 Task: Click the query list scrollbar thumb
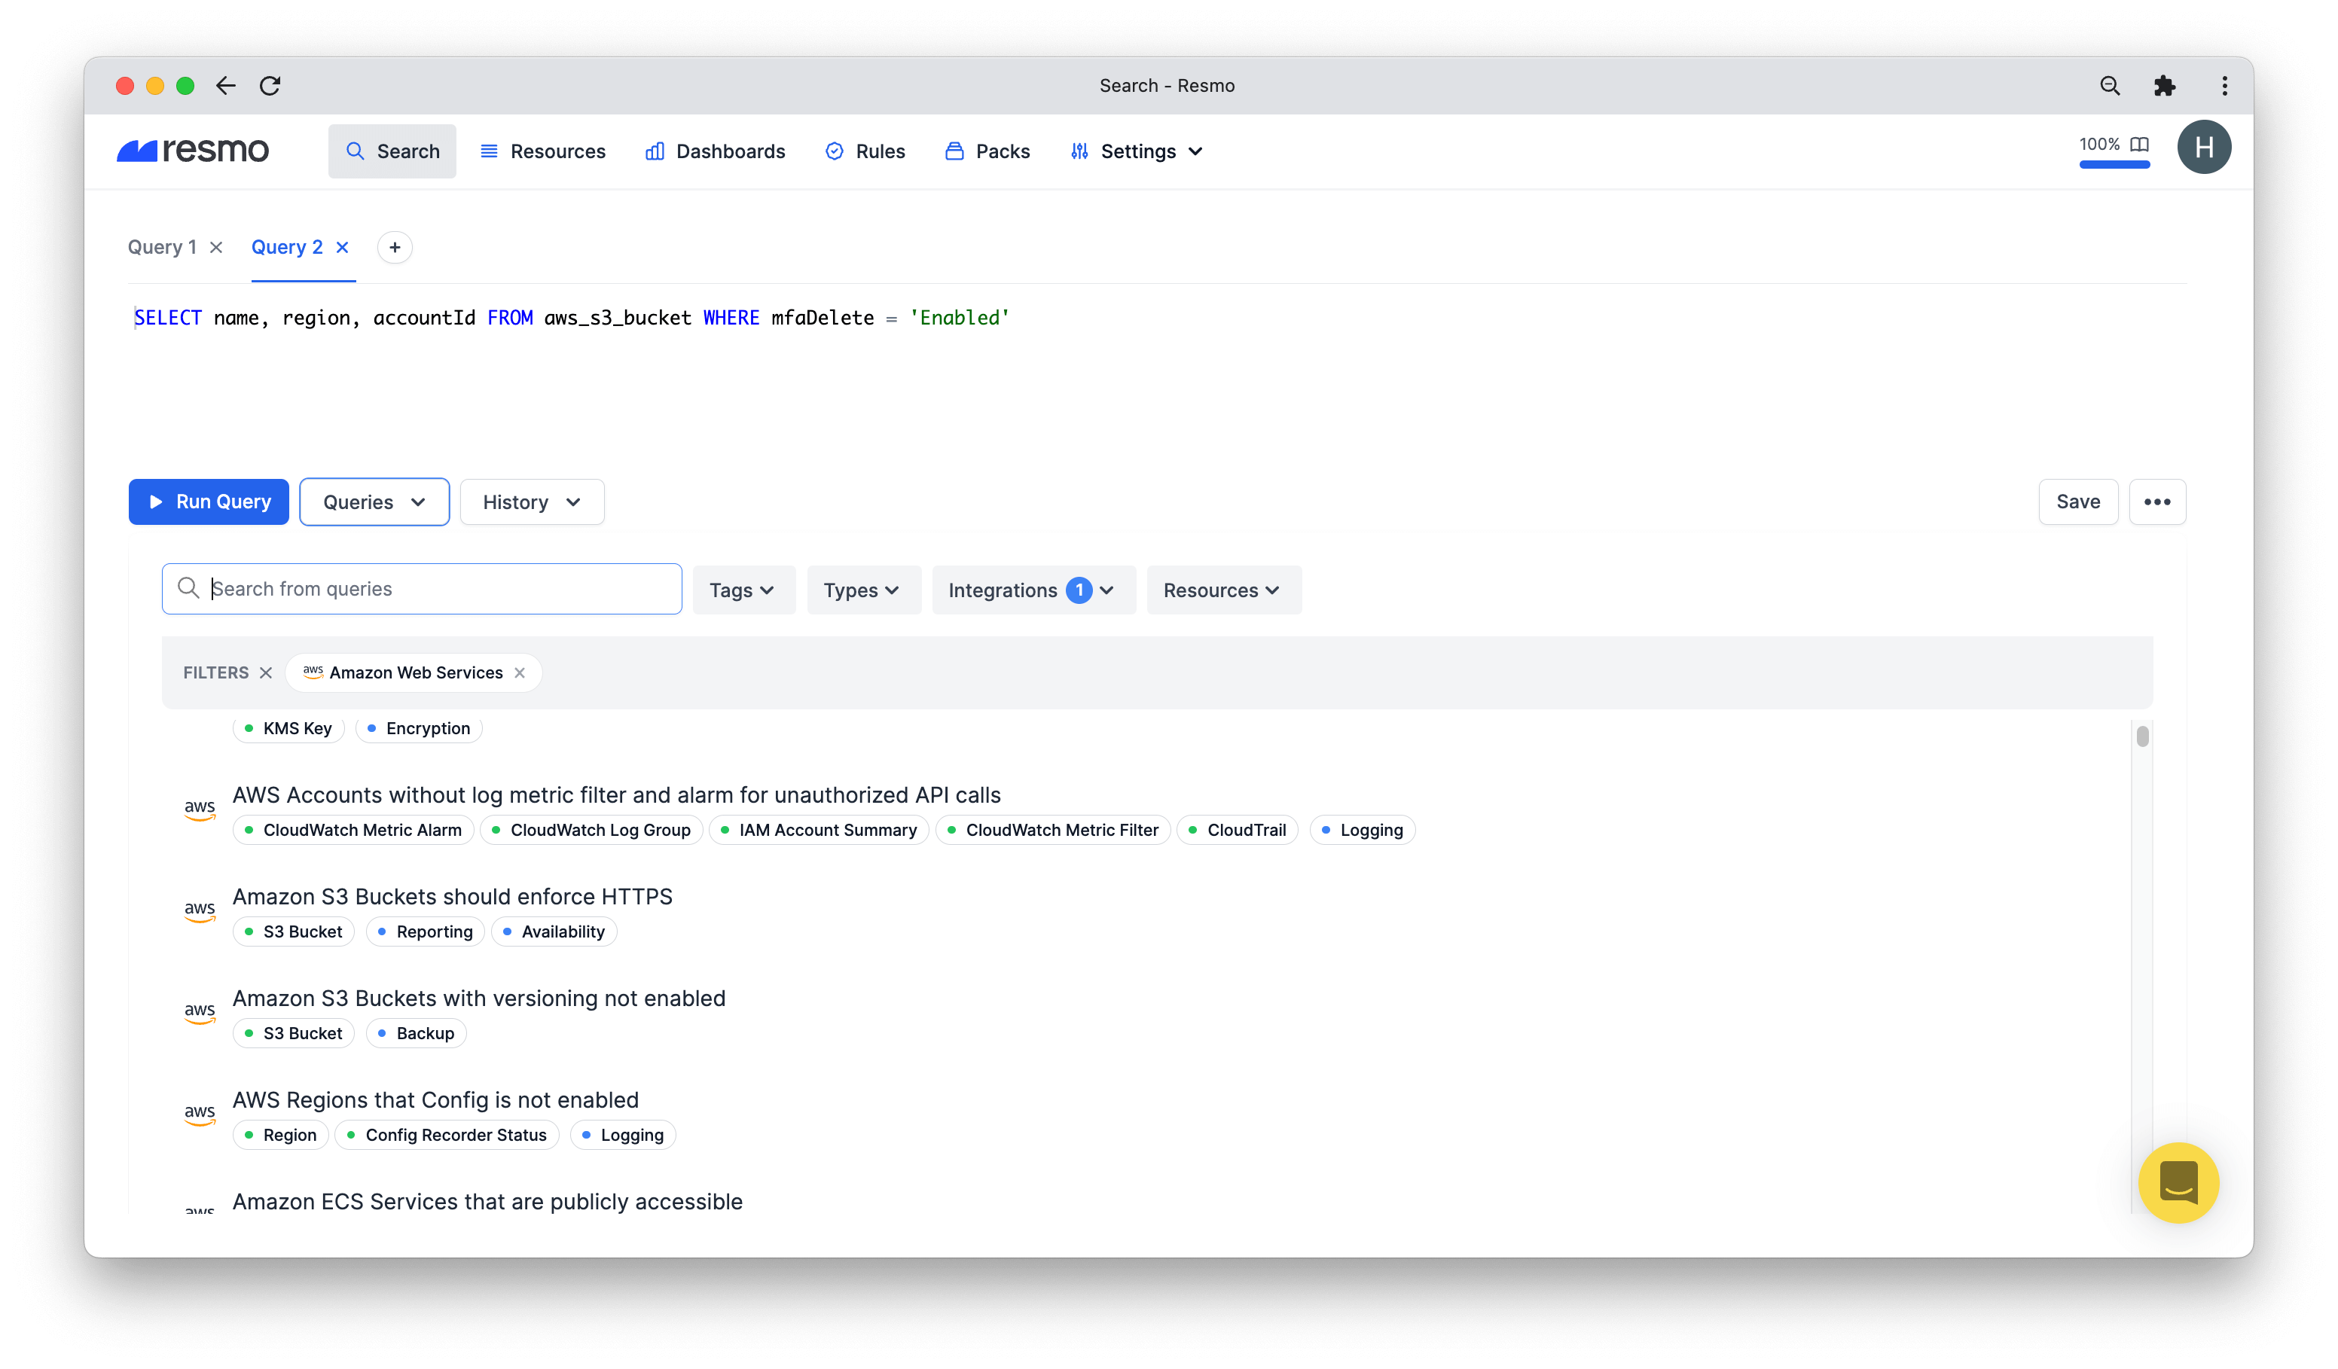(x=2142, y=736)
